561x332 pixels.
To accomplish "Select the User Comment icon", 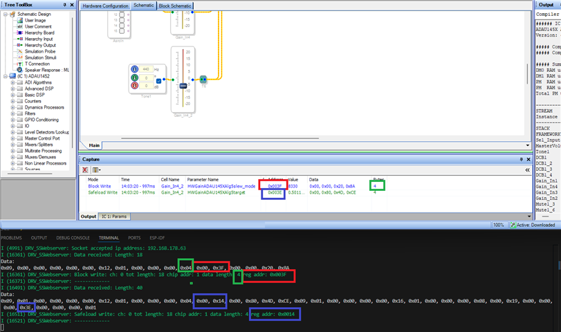I will (20, 26).
